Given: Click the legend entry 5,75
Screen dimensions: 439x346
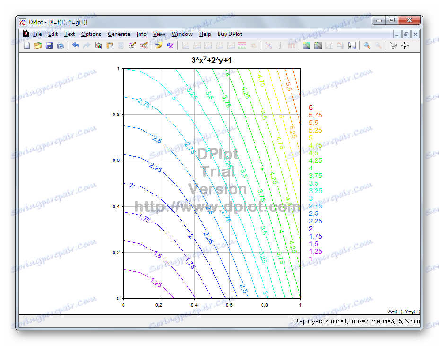Looking at the screenshot, I should tap(315, 115).
